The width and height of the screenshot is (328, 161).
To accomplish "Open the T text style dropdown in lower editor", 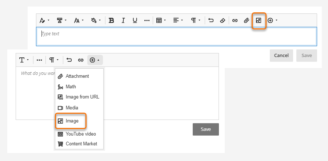I will tap(24, 60).
